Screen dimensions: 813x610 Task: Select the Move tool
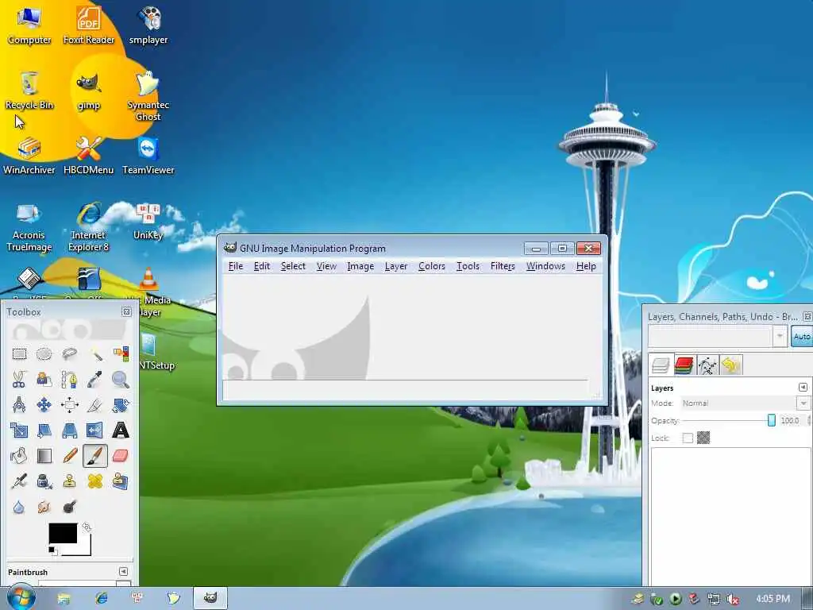pyautogui.click(x=44, y=405)
